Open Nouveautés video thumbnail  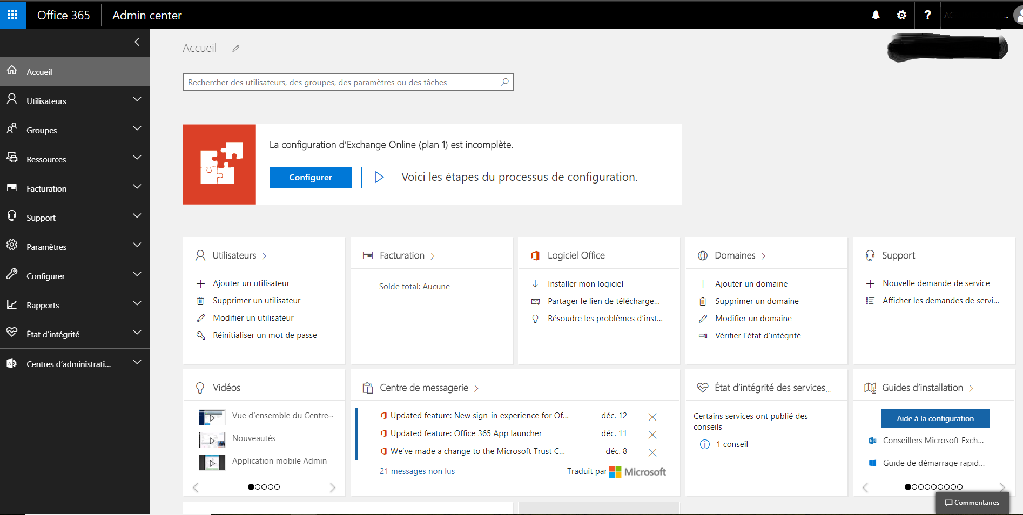(x=212, y=440)
